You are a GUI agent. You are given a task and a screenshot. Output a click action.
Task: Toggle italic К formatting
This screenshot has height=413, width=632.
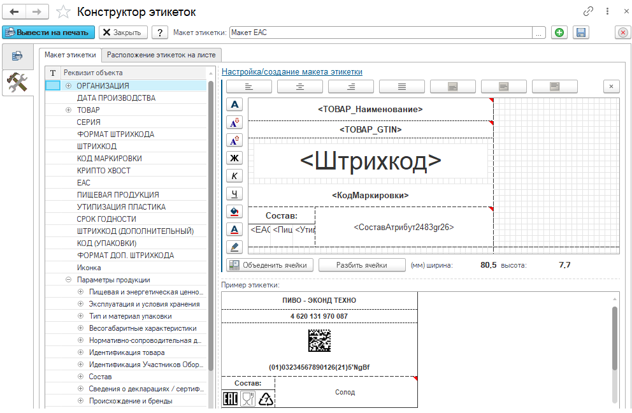(x=235, y=175)
